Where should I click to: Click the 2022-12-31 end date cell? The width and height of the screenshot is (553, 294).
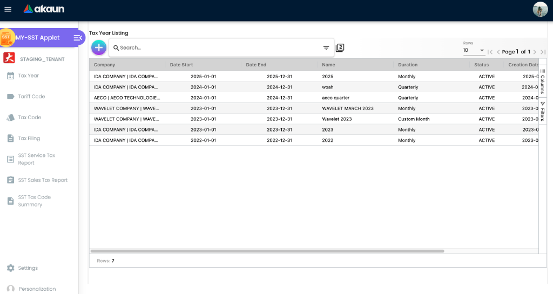coord(279,140)
